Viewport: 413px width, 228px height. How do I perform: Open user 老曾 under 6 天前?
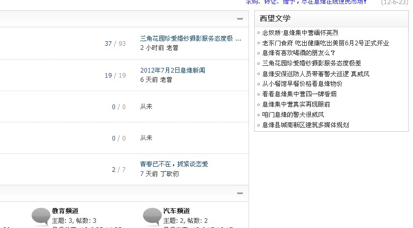(x=166, y=80)
